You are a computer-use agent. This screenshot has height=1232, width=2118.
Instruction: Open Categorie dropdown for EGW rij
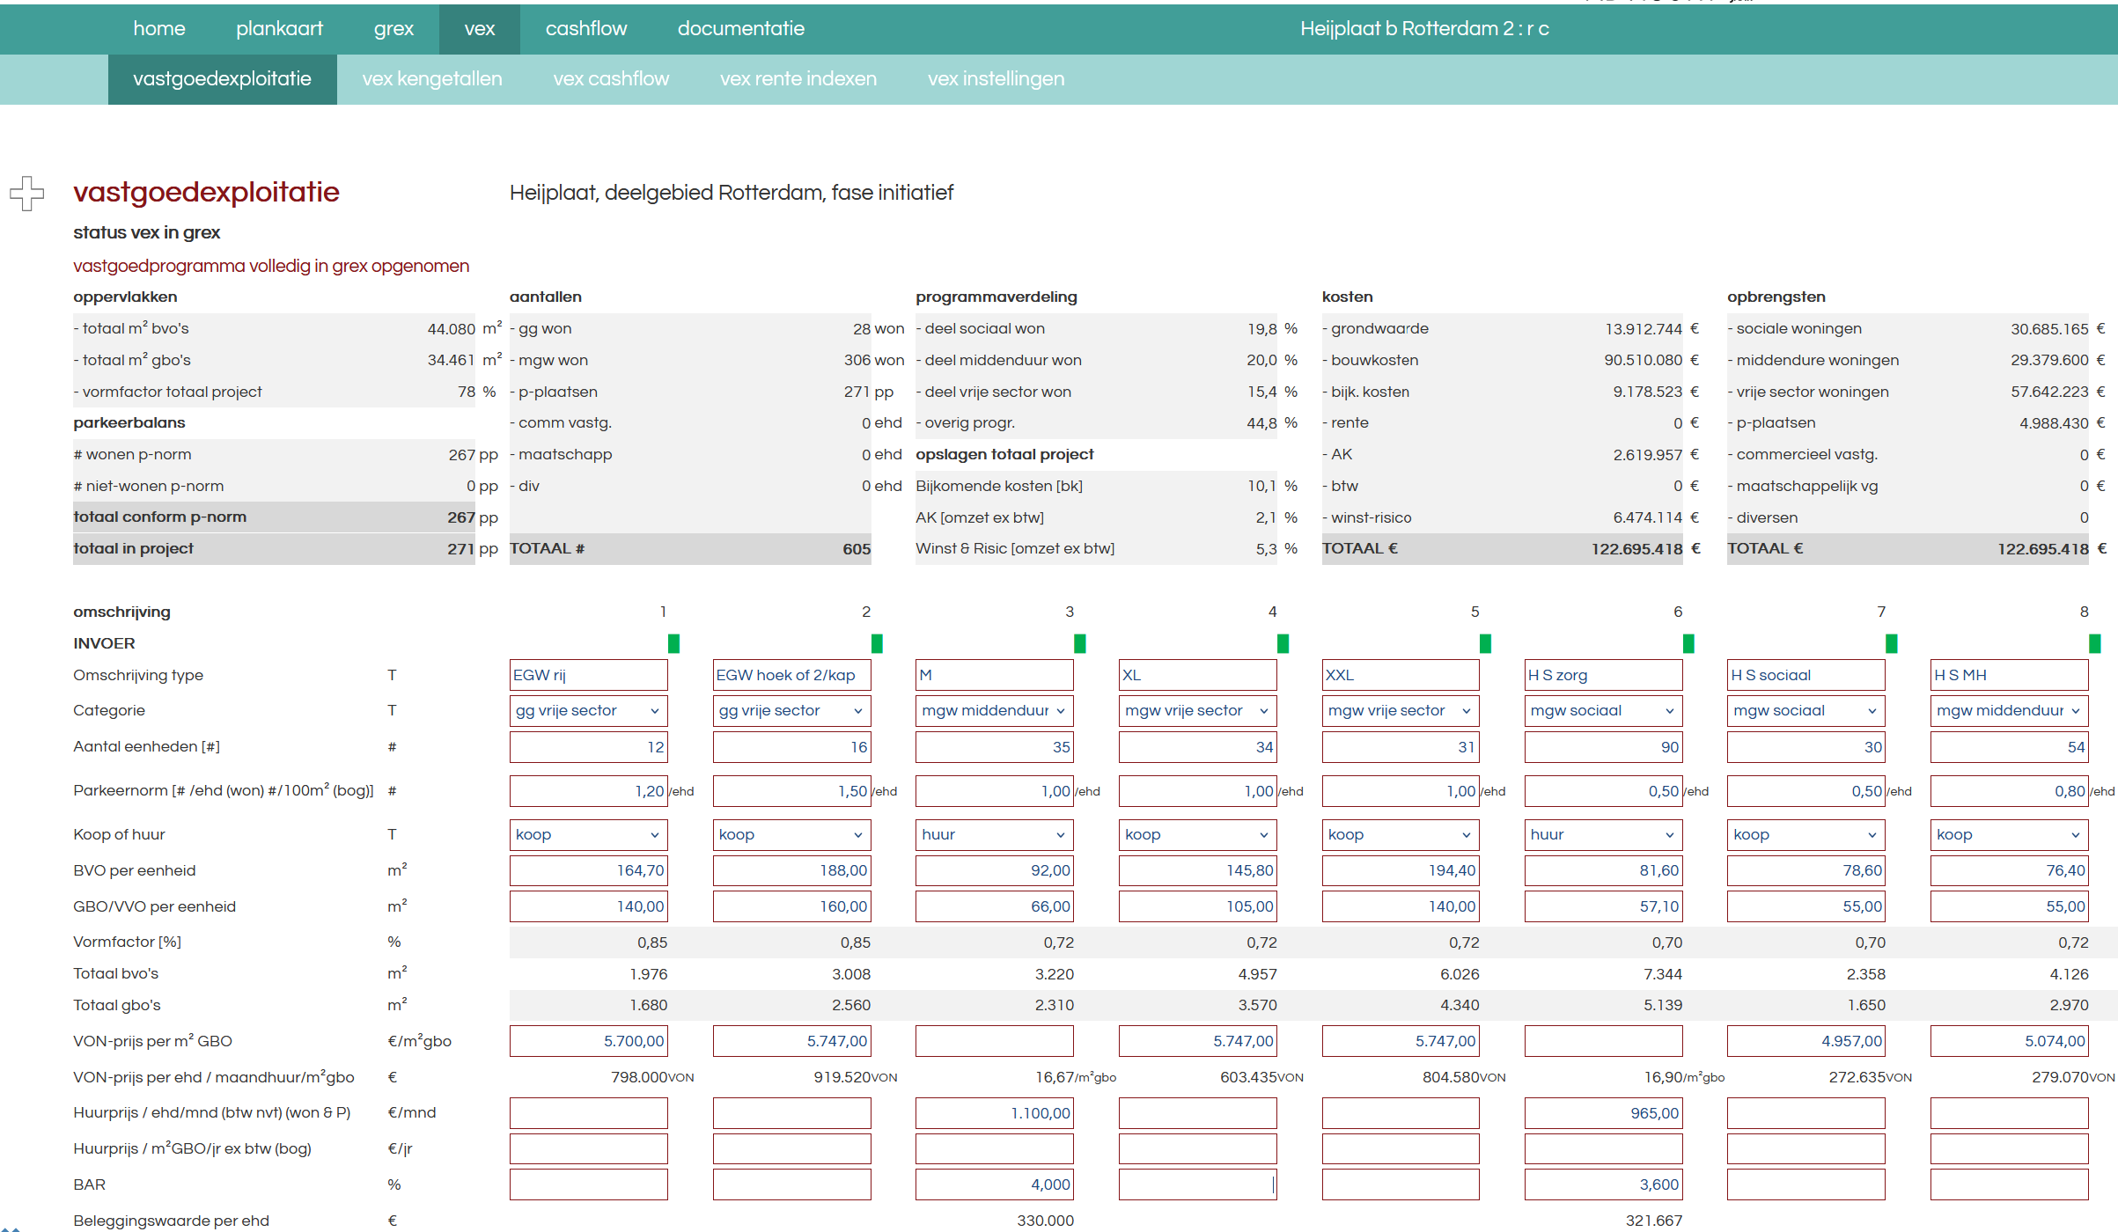pos(588,711)
